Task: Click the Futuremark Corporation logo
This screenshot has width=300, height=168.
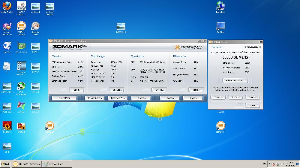Action: pyautogui.click(x=189, y=47)
